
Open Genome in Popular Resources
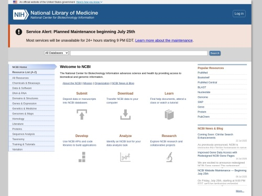pyautogui.click(x=203, y=97)
